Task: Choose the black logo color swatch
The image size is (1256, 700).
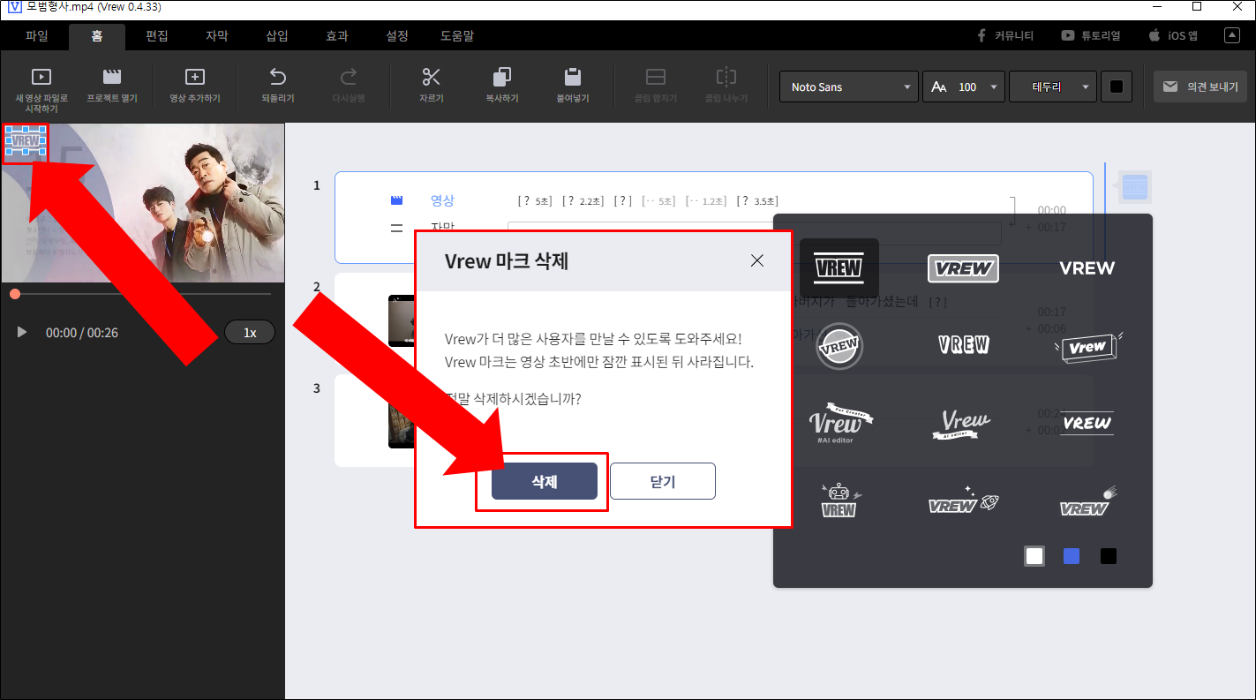Action: tap(1109, 556)
